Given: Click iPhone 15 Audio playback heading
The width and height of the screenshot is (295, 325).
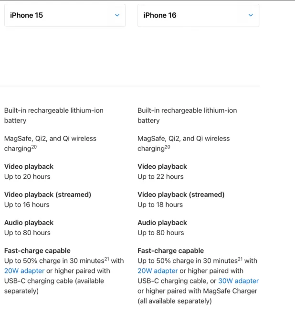Looking at the screenshot, I should click(29, 223).
